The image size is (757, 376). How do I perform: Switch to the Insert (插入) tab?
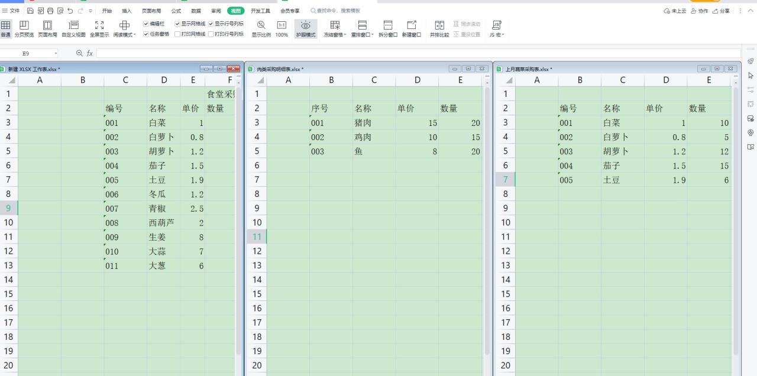pyautogui.click(x=127, y=11)
